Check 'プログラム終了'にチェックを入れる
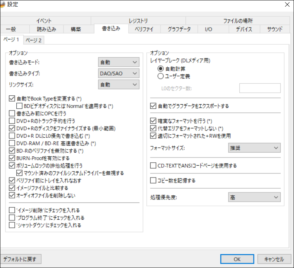 click(x=12, y=218)
